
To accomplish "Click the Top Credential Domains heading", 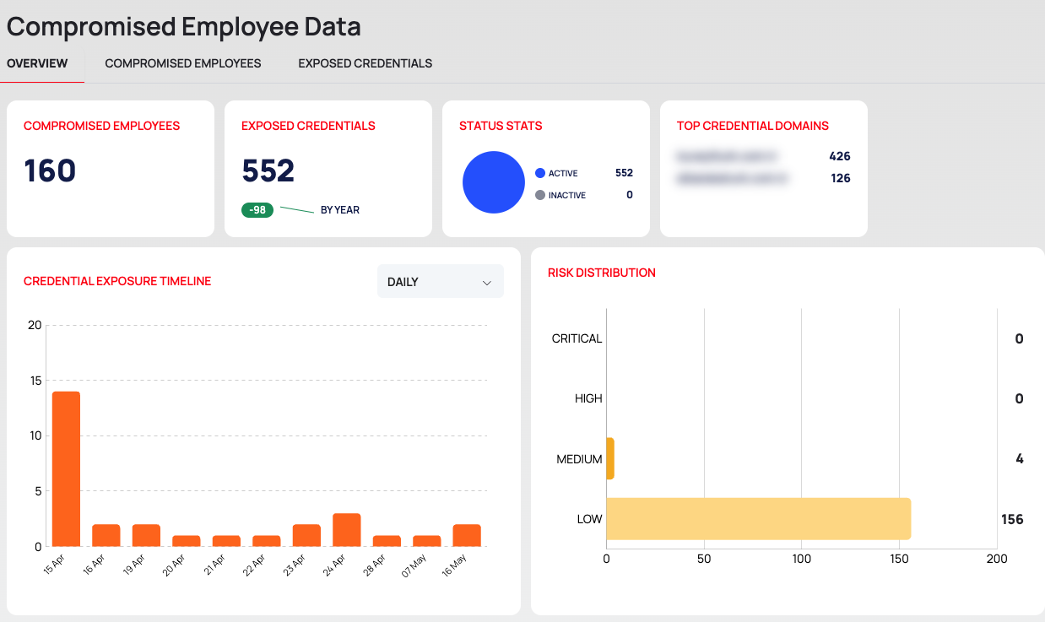I will [753, 126].
